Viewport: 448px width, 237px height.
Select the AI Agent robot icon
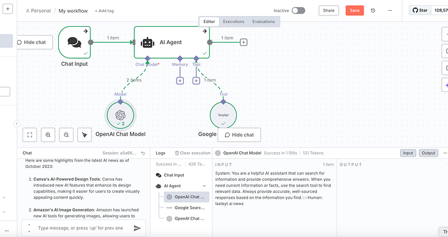pos(147,43)
